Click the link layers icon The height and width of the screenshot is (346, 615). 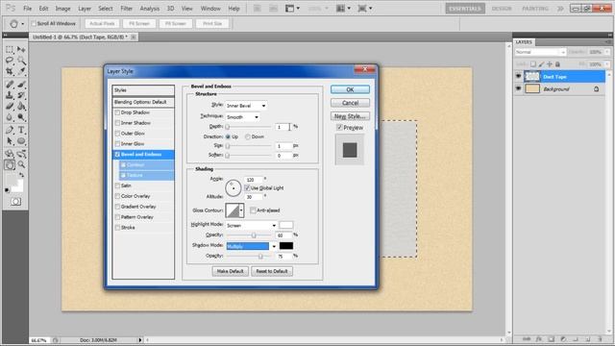(x=527, y=339)
